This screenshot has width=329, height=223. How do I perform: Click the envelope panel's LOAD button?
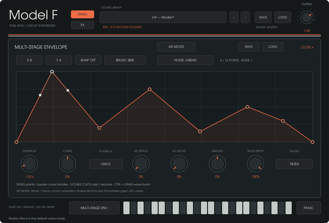click(273, 47)
